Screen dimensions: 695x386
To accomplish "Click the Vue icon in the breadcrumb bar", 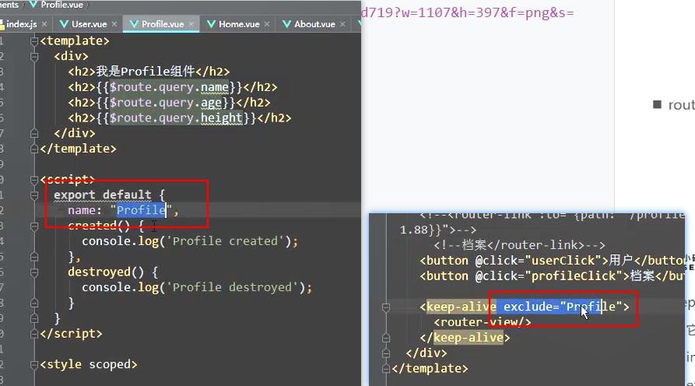I will click(33, 5).
